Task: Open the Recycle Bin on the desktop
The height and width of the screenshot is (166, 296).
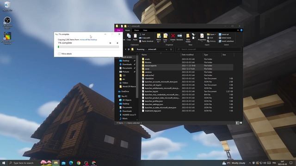Action: [x=7, y=6]
